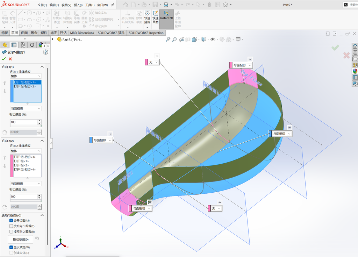Screen dimensions: 358x257
Task: Open the 视图(V) menu
Action: tap(66, 5)
